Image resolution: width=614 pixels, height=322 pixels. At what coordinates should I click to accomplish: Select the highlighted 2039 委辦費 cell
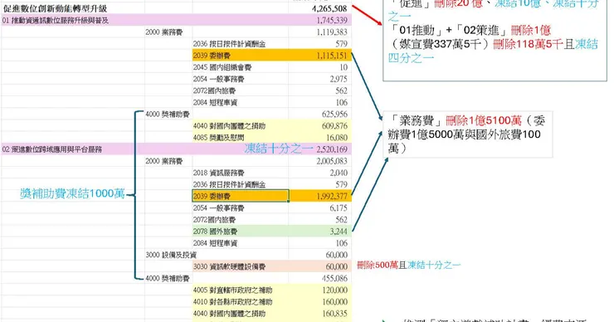[241, 196]
